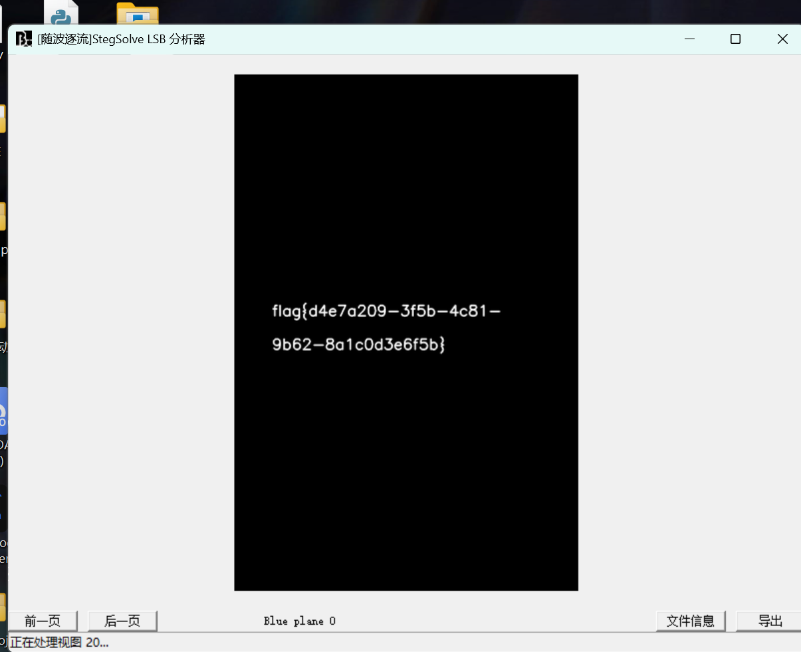This screenshot has width=801, height=652.
Task: Maximize the StegSolve LSB analyzer window
Action: tap(735, 39)
